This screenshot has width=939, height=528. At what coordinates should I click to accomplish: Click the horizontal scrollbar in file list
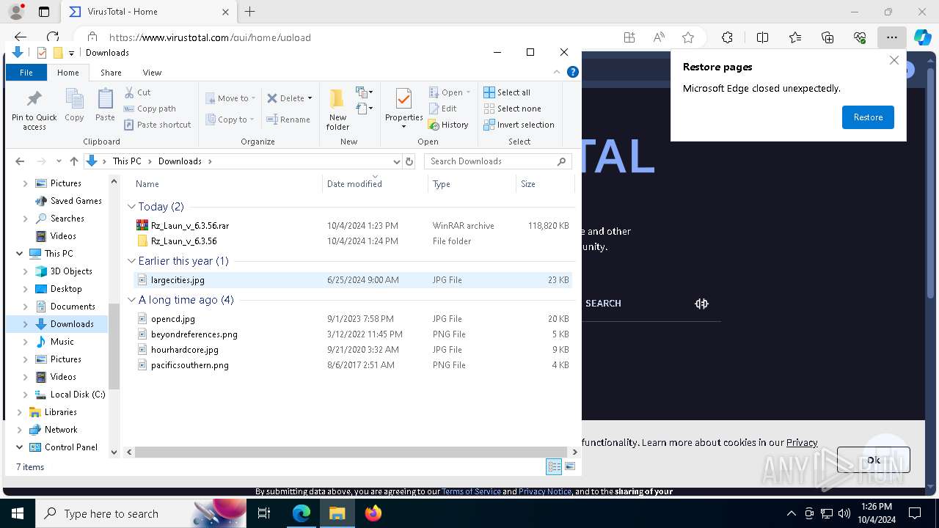(352, 452)
